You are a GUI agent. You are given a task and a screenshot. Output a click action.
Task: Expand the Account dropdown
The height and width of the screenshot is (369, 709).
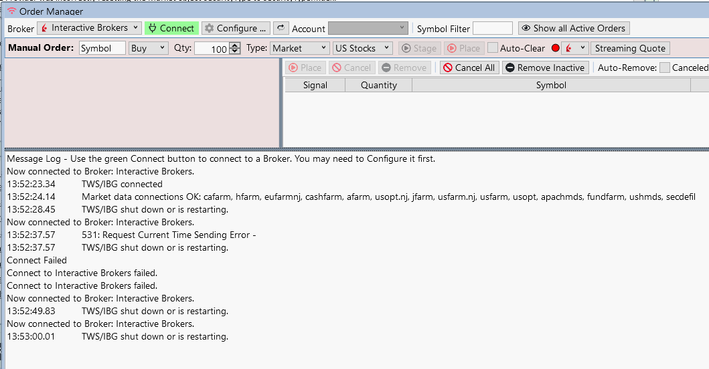pos(368,28)
